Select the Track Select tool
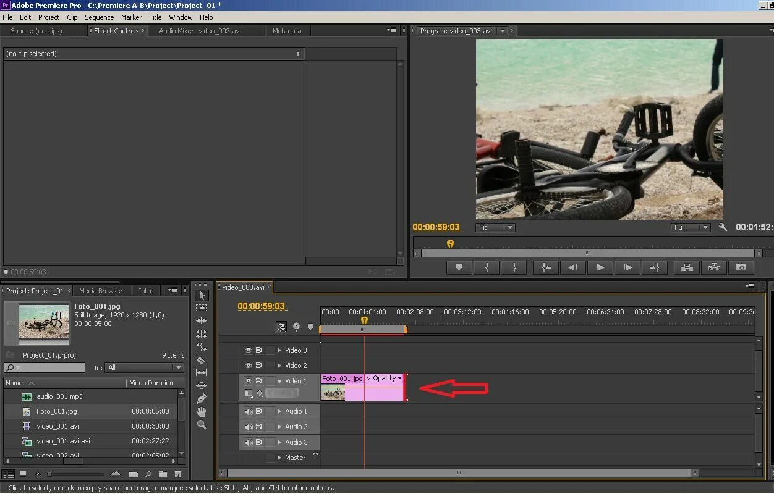Viewport: 774px width, 494px height. [202, 308]
